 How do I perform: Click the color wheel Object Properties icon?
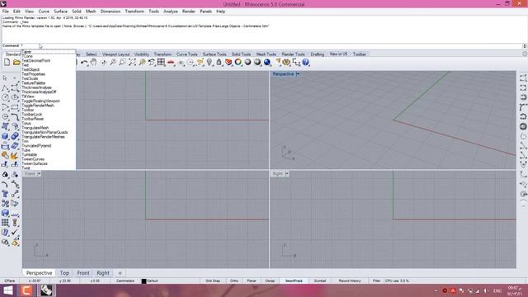point(238,63)
